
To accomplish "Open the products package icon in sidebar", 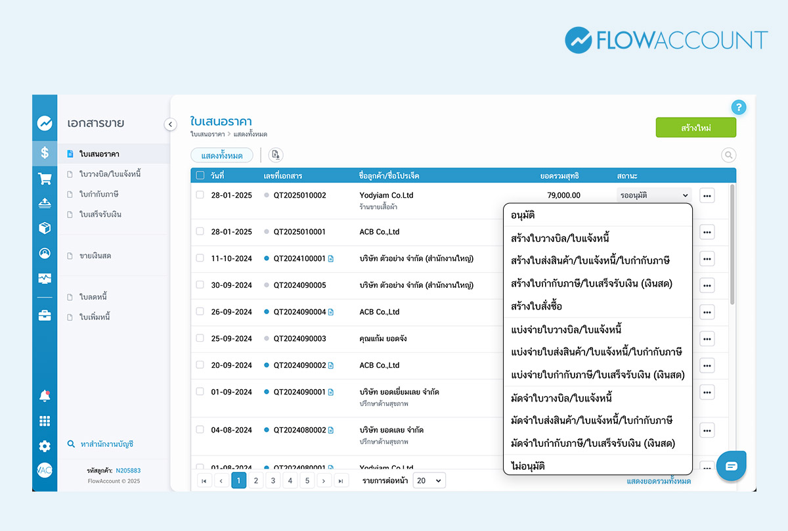I will [x=44, y=227].
